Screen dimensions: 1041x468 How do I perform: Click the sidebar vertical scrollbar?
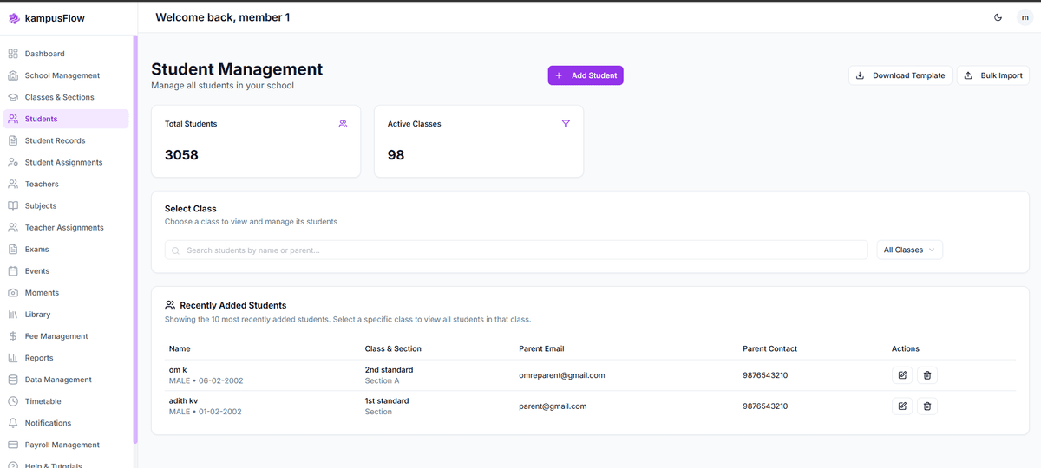point(135,239)
